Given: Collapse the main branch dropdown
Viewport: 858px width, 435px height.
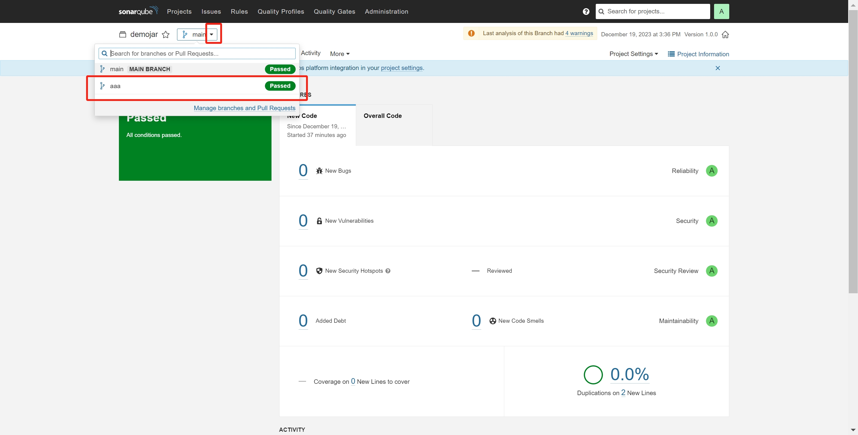Looking at the screenshot, I should coord(211,34).
